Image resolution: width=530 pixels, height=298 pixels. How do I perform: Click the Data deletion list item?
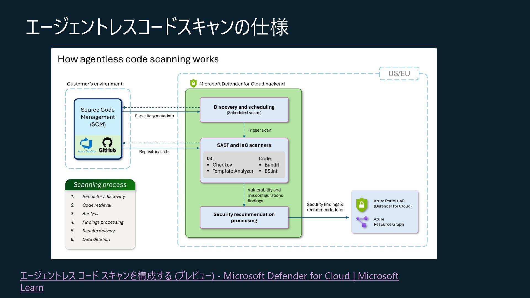pyautogui.click(x=96, y=239)
